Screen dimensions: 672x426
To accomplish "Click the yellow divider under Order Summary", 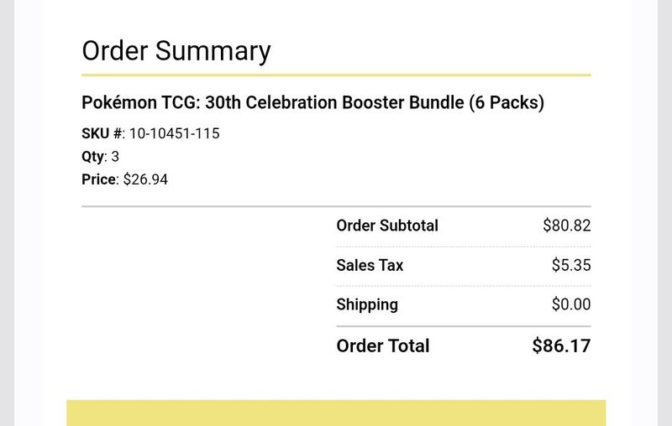I will 337,75.
